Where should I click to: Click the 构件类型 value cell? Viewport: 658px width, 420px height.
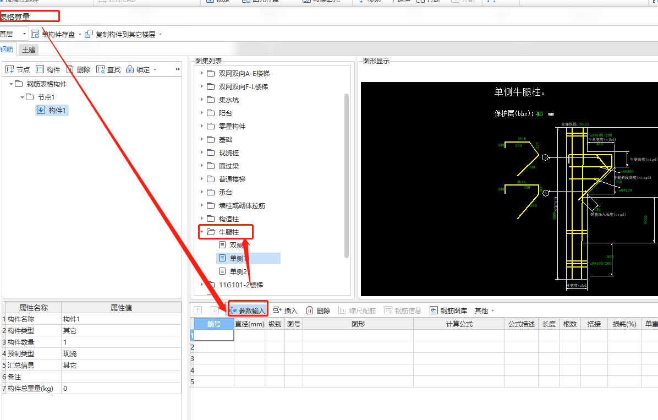[121, 330]
